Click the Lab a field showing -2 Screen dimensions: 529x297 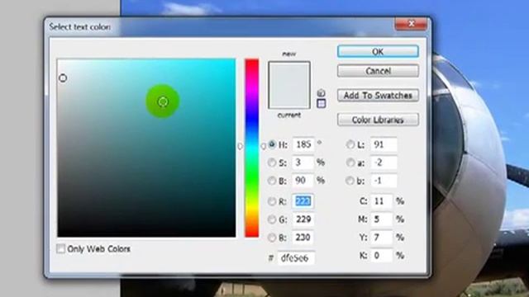[384, 163]
